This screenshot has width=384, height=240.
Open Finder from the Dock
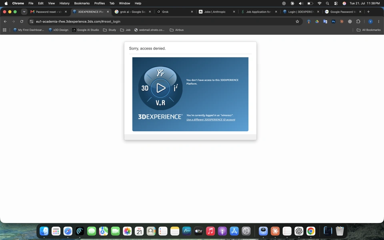coord(44,231)
